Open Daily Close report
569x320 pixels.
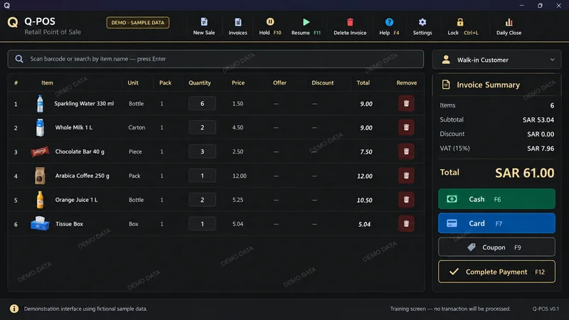tap(509, 26)
